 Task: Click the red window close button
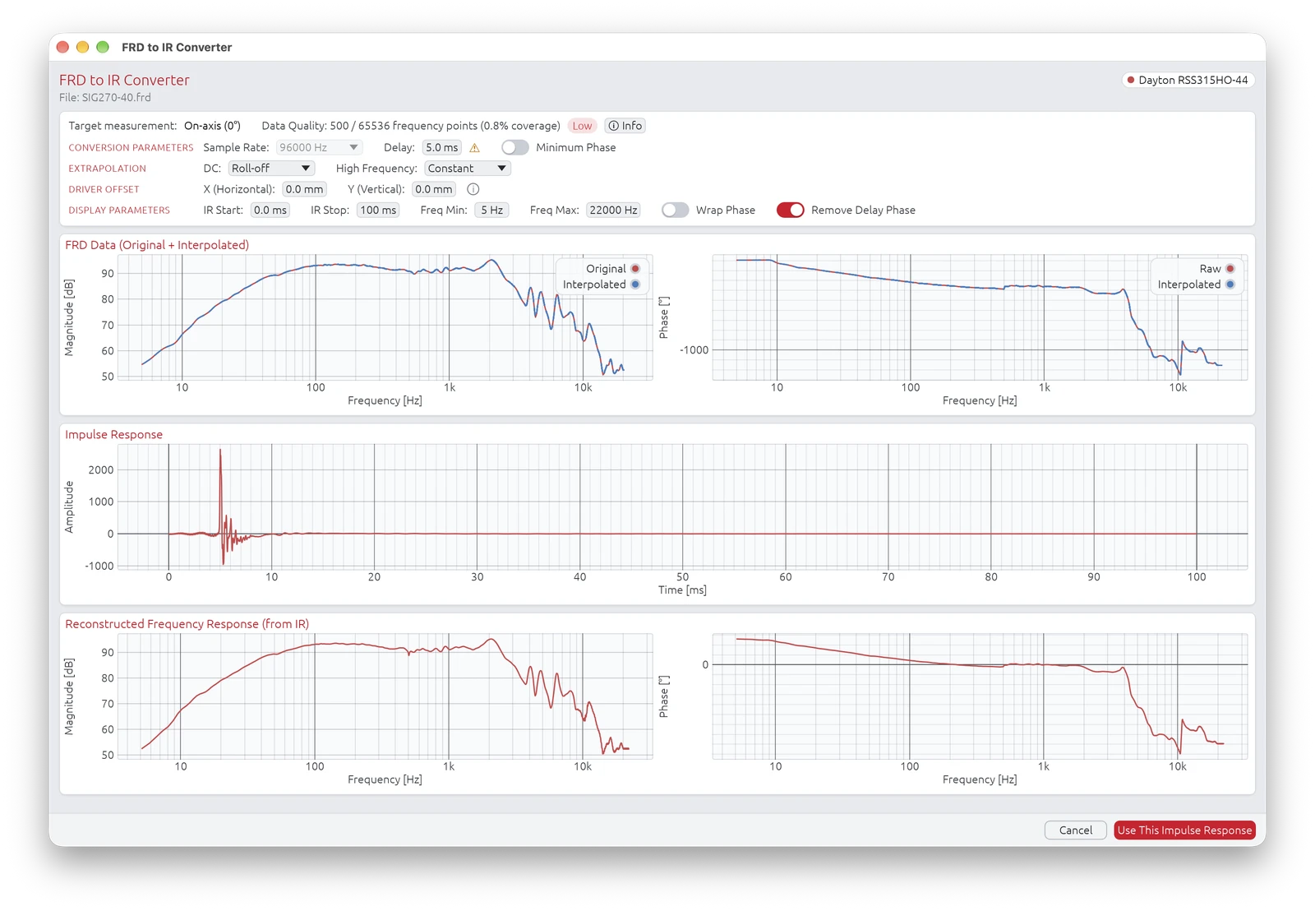(62, 48)
